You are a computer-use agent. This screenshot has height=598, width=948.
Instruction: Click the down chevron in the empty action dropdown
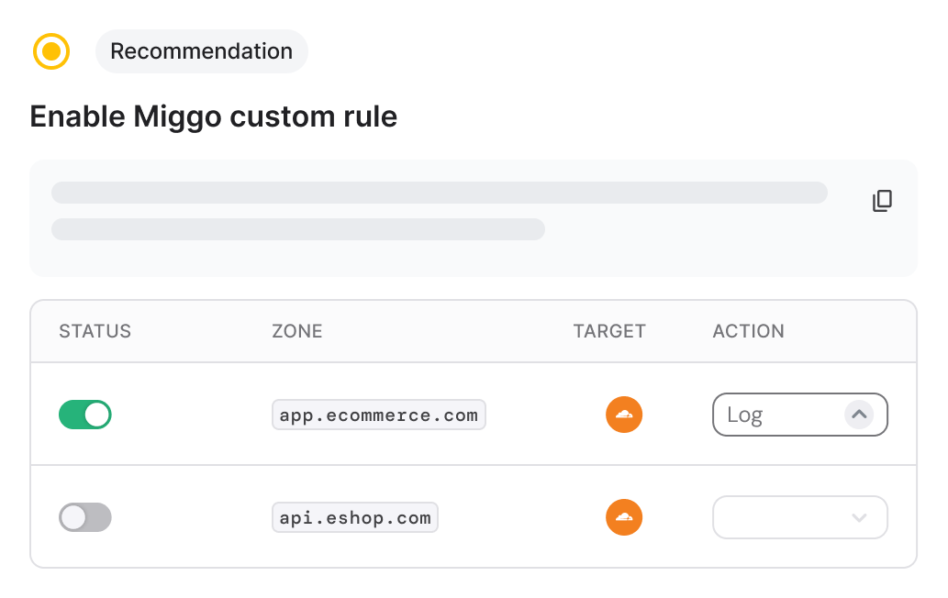pos(859,517)
